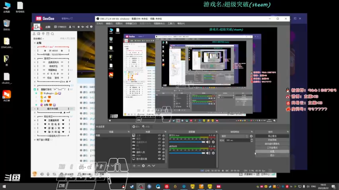This screenshot has height=190, width=339.
Task: Remove selected source using the minus icon
Action: click(139, 166)
